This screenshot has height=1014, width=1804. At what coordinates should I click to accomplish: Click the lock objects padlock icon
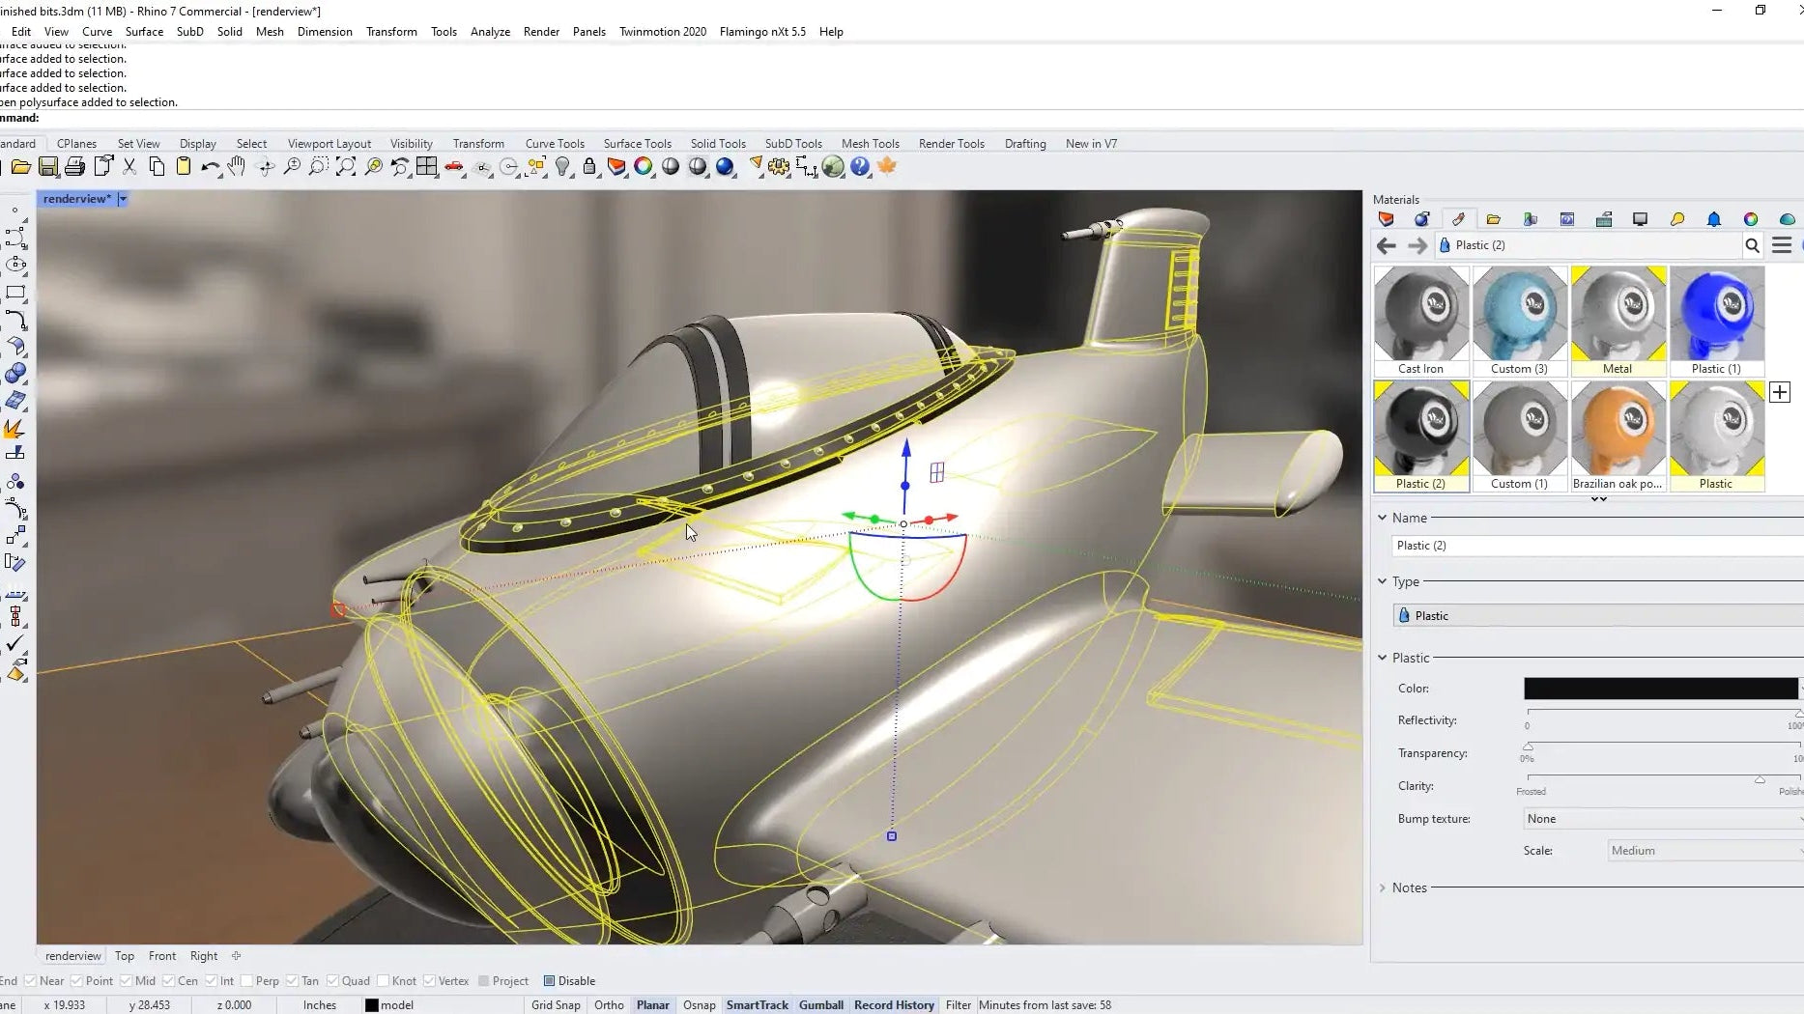coord(589,167)
